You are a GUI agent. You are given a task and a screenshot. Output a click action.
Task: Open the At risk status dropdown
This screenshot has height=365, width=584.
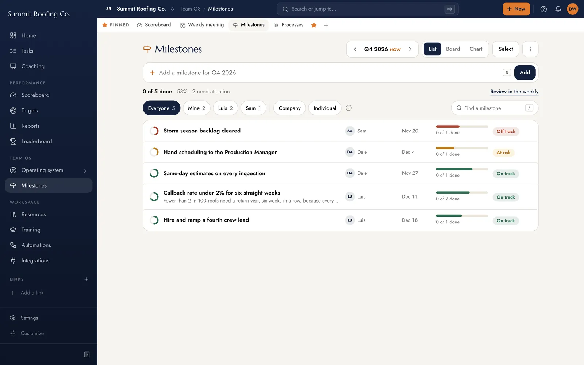point(503,153)
